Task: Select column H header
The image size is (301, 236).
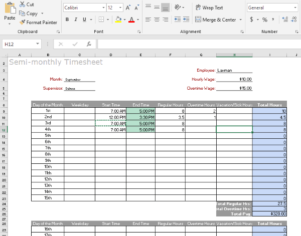Action: click(233, 55)
